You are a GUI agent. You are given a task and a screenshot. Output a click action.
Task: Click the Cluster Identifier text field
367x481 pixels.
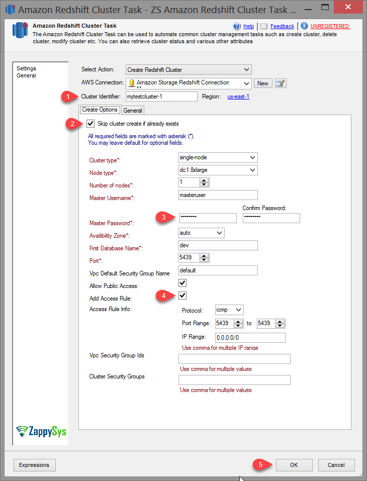click(161, 97)
